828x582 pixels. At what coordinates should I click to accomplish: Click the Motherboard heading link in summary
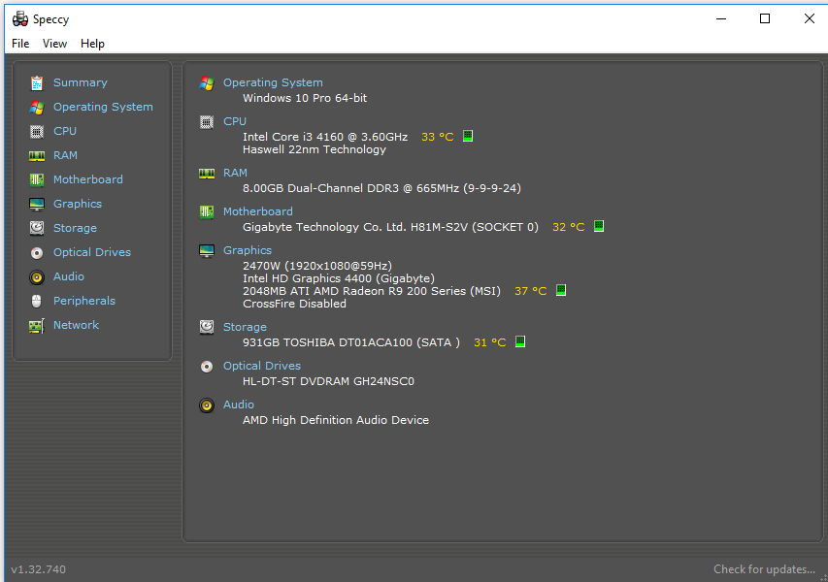point(257,212)
